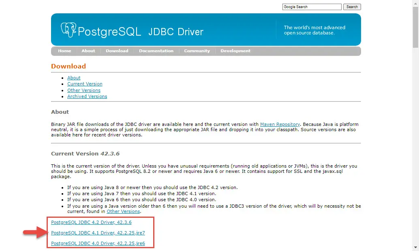
Task: Click into the Google Search field
Action: (x=312, y=7)
